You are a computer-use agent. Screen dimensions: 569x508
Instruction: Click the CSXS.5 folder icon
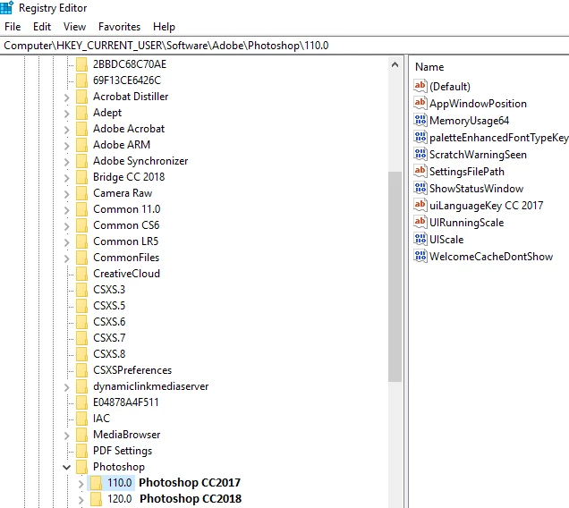click(x=81, y=306)
